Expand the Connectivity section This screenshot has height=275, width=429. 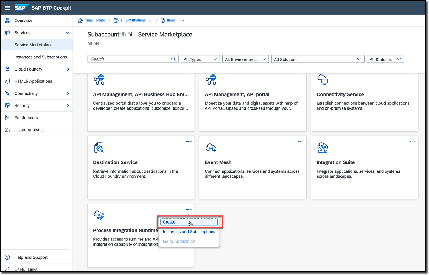[x=68, y=93]
